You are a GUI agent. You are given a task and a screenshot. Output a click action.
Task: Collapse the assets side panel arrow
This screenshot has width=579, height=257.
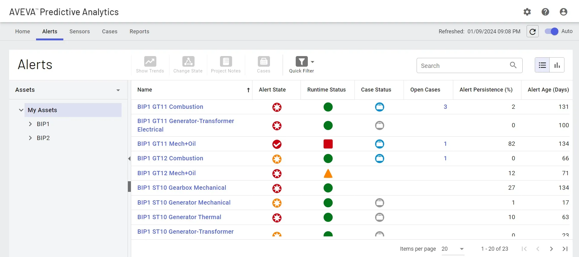click(129, 159)
